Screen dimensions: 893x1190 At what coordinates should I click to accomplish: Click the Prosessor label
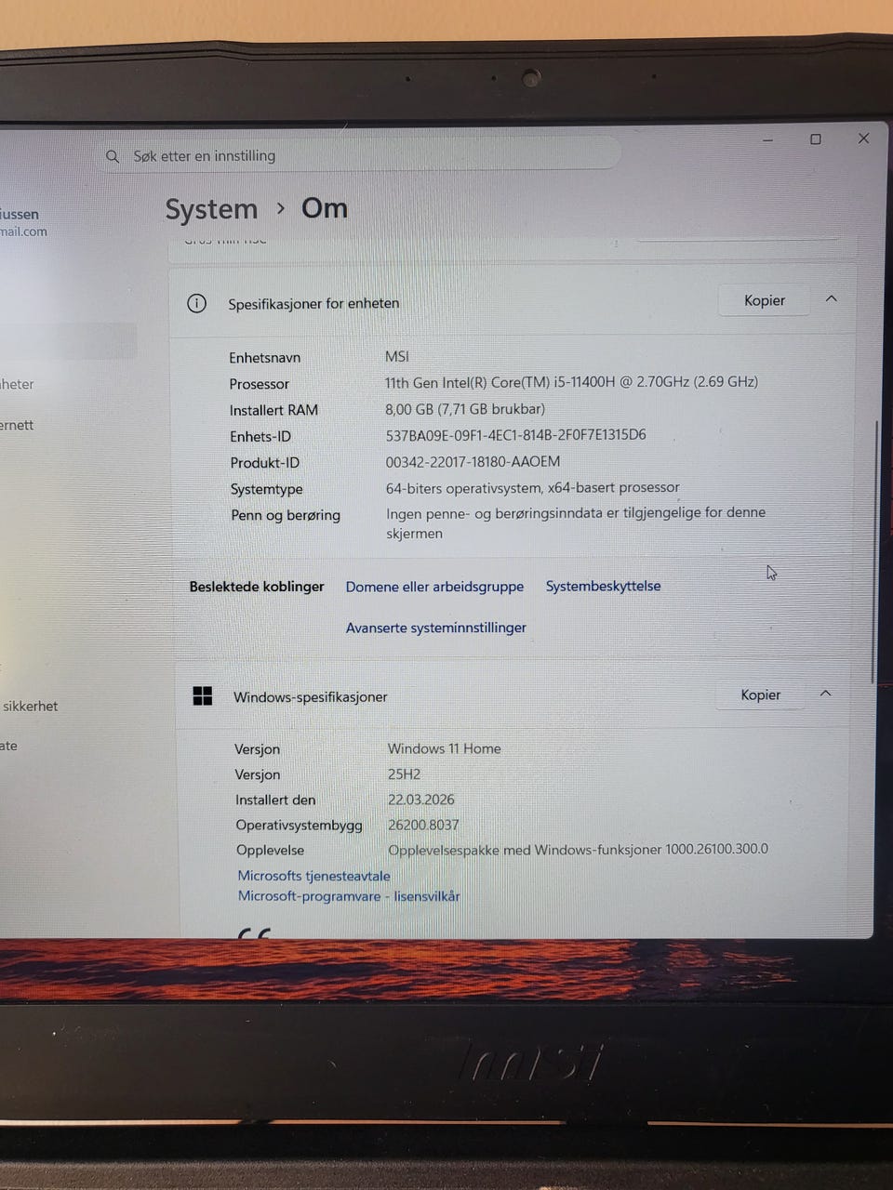point(260,384)
